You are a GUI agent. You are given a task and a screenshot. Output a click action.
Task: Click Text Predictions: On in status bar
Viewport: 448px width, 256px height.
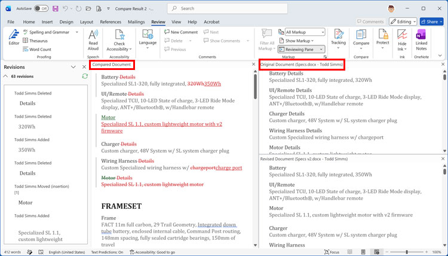tap(107, 252)
